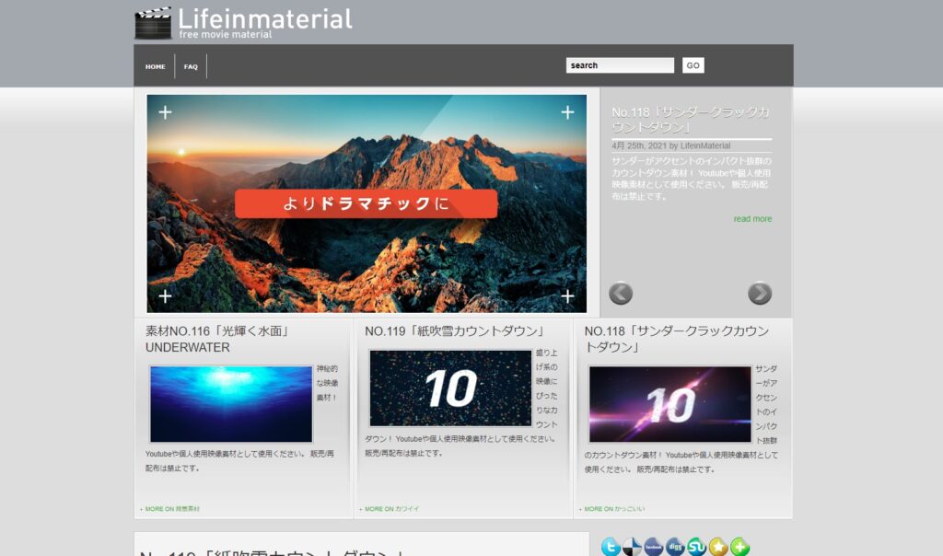Image resolution: width=943 pixels, height=556 pixels.
Task: Click the Twitter share icon
Action: tap(611, 547)
